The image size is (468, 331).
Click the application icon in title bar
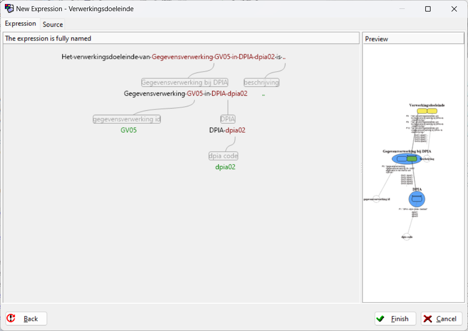pyautogui.click(x=9, y=8)
